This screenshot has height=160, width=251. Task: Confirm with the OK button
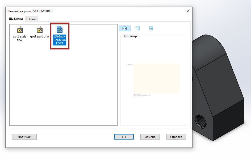click(x=124, y=137)
